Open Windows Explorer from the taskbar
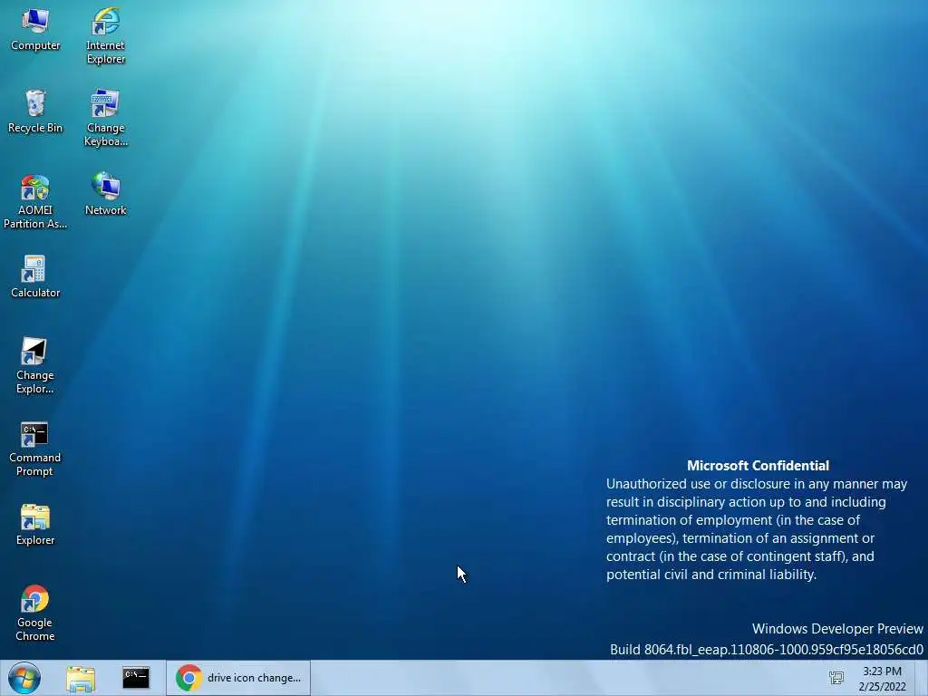This screenshot has height=696, width=928. 81,678
